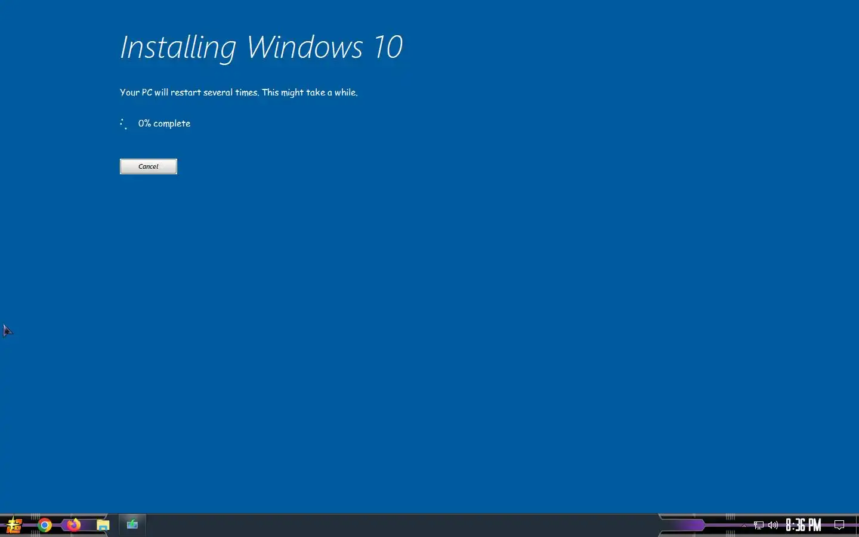This screenshot has width=859, height=537.
Task: Launch Google Chrome from the taskbar
Action: pyautogui.click(x=45, y=525)
